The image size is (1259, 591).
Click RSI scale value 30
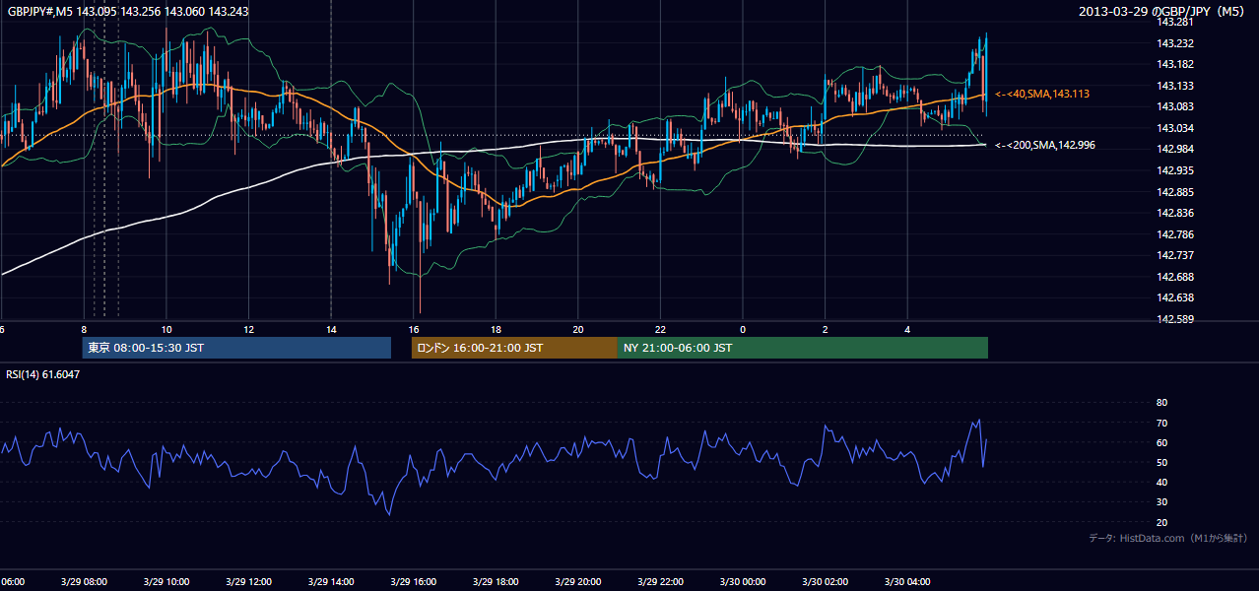click(x=1161, y=502)
